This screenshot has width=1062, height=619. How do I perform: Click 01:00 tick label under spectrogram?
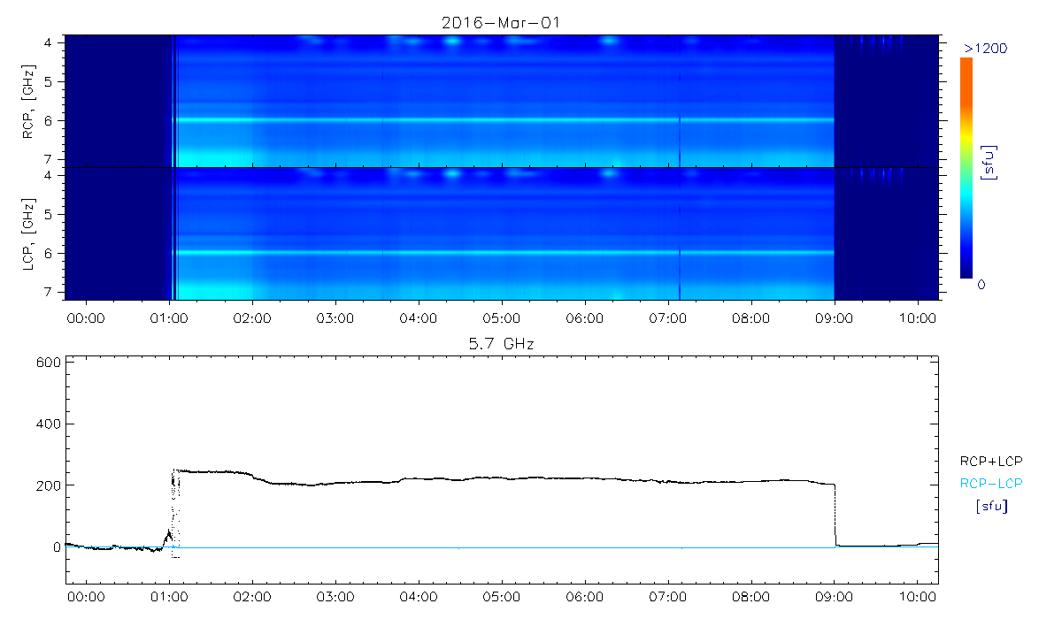coord(169,317)
